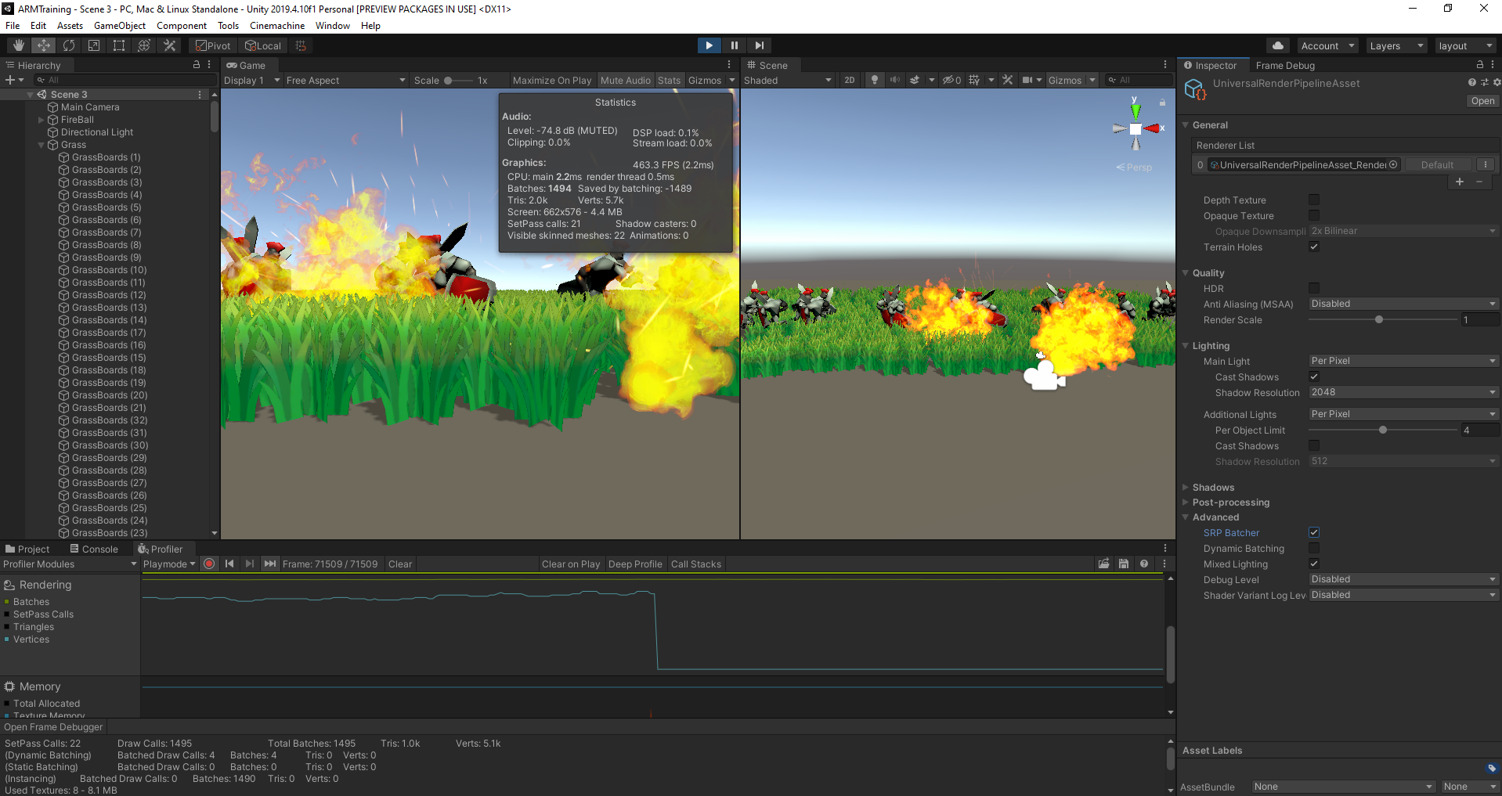
Task: Click Open in the Inspector header
Action: (1482, 101)
